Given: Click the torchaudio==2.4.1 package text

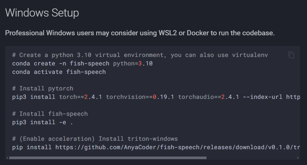Looking at the screenshot, I should tap(208, 97).
